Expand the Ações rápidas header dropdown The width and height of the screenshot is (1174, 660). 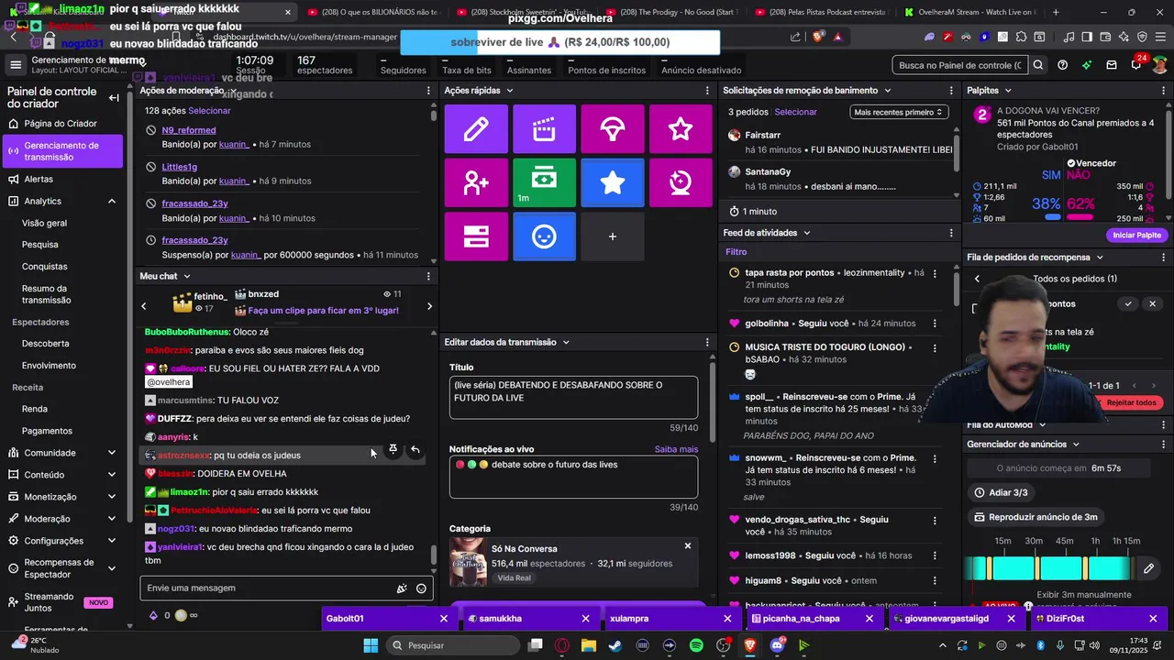(509, 91)
